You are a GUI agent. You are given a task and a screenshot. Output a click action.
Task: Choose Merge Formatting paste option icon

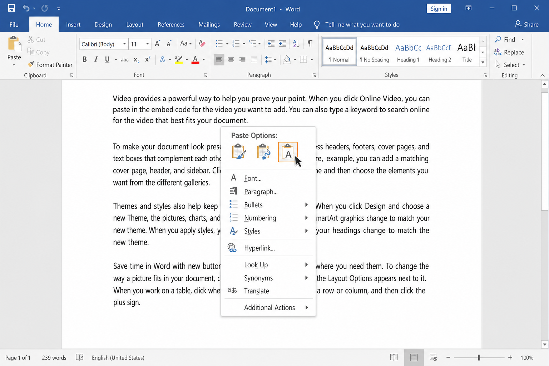click(x=263, y=152)
